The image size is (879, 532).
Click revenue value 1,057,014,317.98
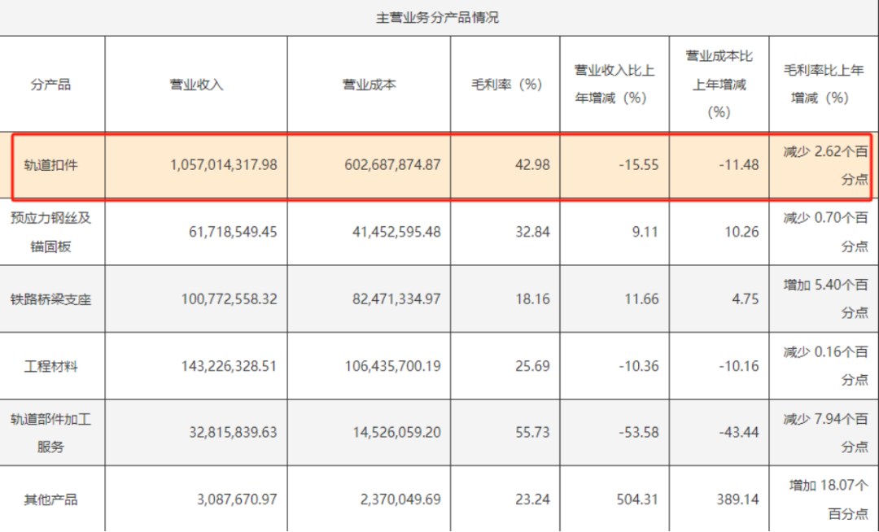224,164
